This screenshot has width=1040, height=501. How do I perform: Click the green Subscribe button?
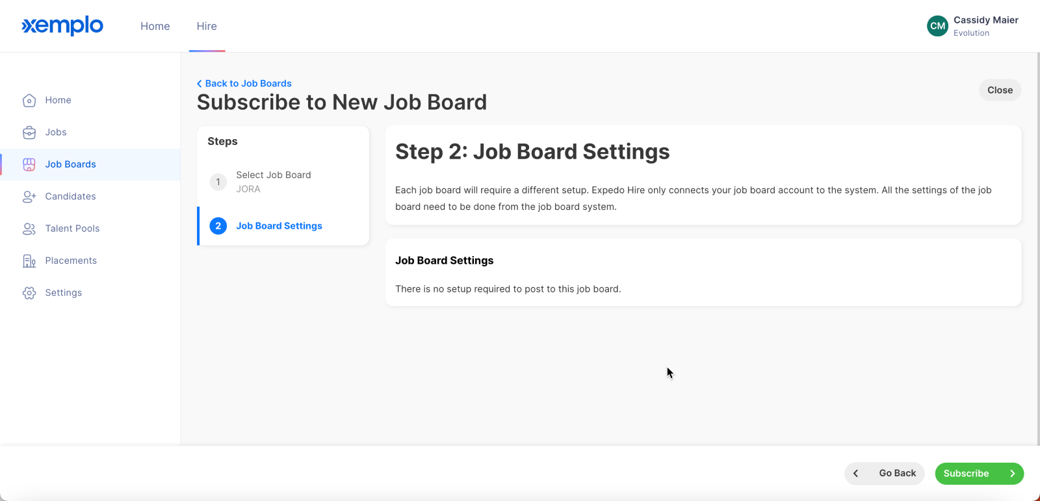pos(980,474)
